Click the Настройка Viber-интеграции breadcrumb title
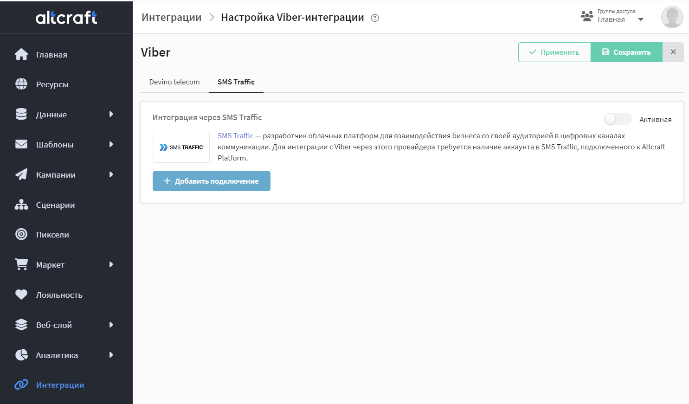 click(x=293, y=17)
